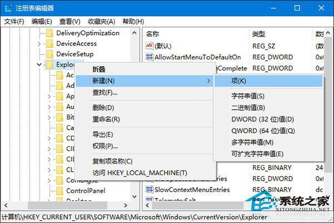Click folder icon of the Ap subkey

60,96
